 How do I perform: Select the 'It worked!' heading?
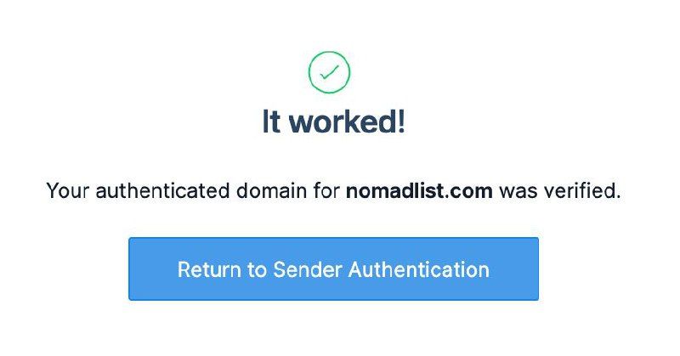click(x=333, y=123)
